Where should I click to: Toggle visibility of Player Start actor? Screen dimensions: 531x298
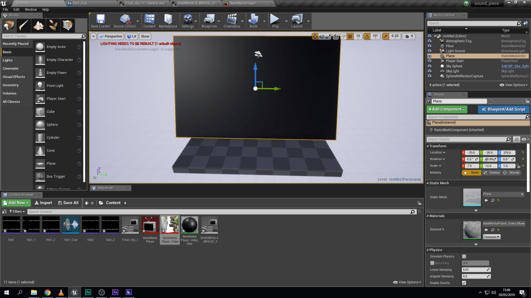(x=429, y=61)
